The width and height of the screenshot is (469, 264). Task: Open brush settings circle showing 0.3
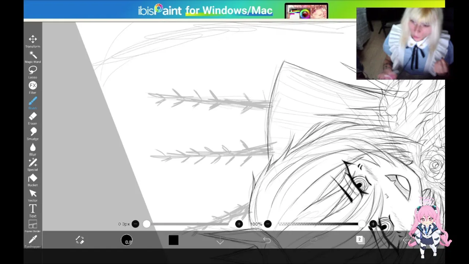(x=127, y=240)
